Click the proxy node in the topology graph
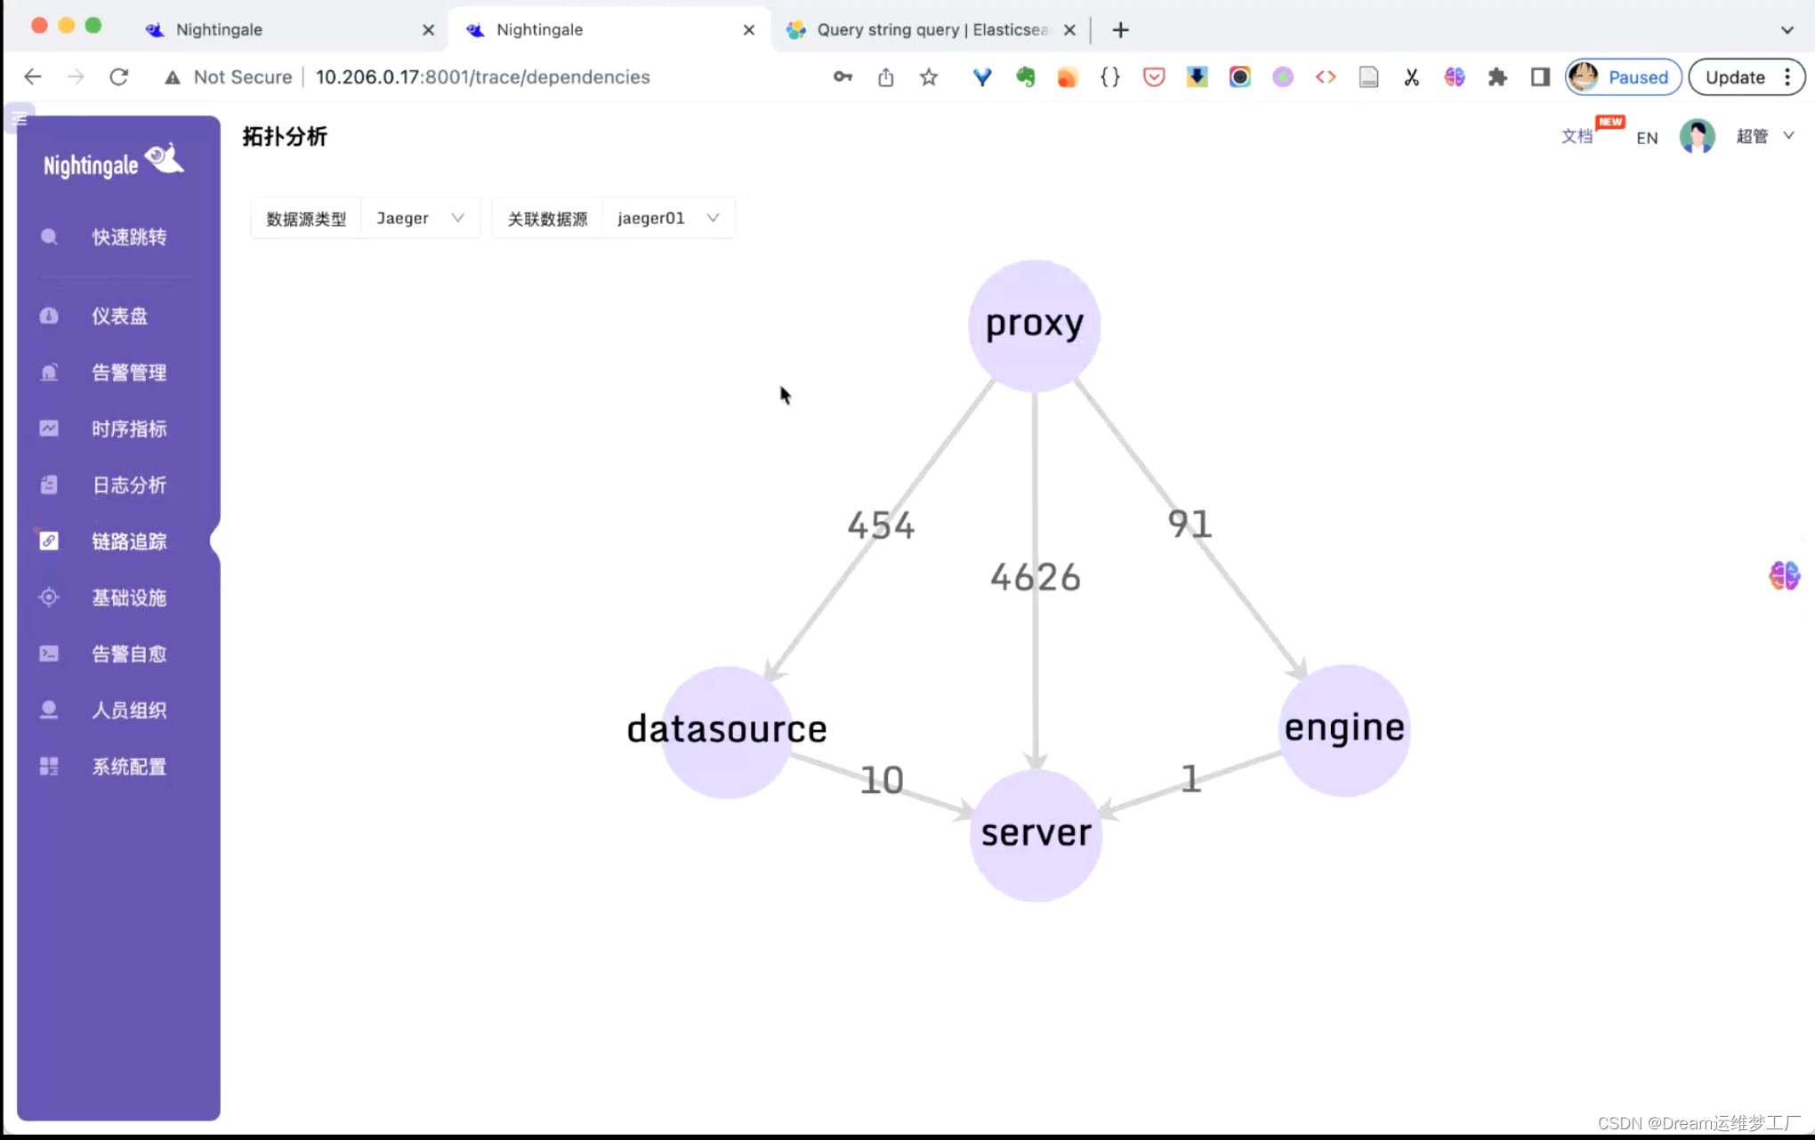This screenshot has height=1140, width=1815. [x=1034, y=325]
